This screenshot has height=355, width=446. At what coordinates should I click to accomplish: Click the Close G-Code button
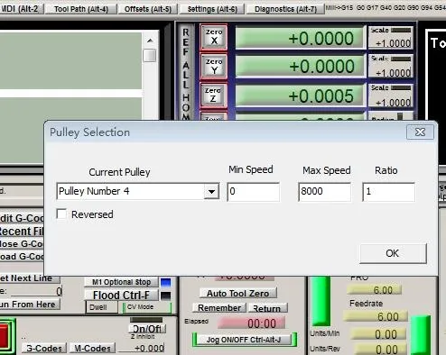[22, 244]
